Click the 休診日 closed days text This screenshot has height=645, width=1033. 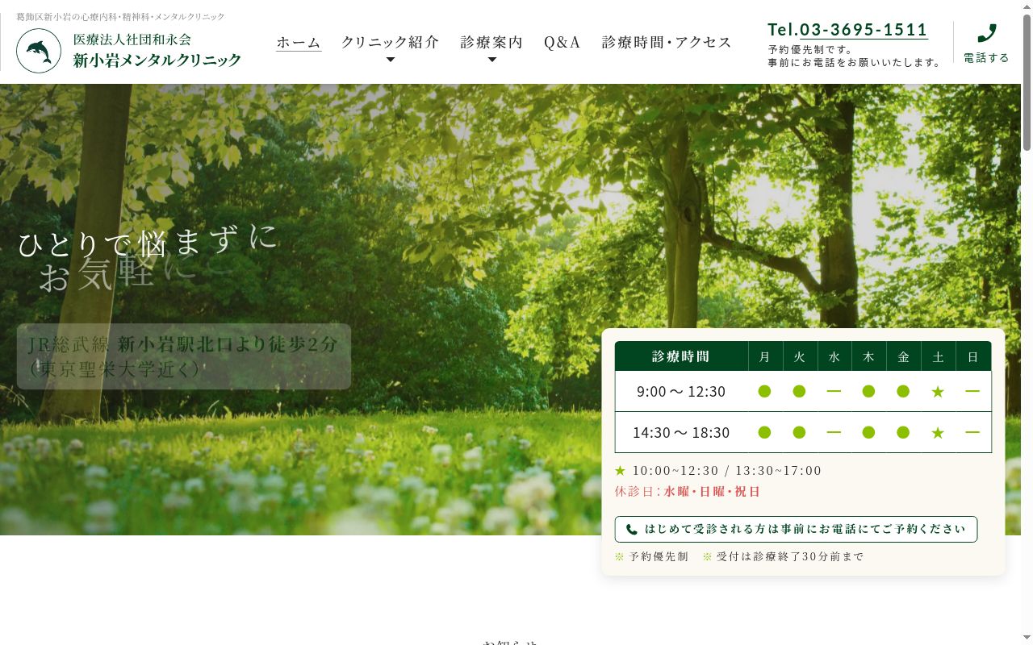[688, 491]
